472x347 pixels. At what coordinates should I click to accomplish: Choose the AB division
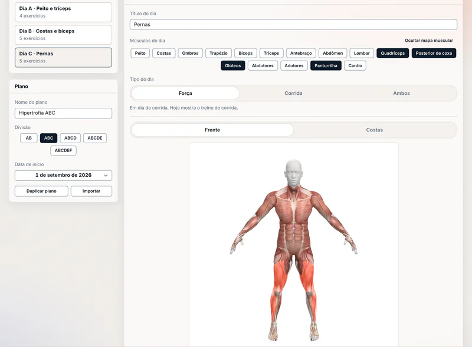(28, 138)
